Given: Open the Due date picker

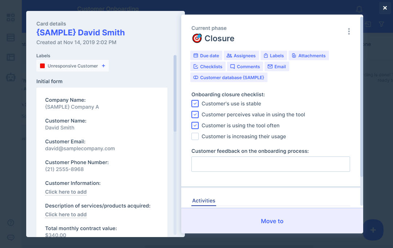Looking at the screenshot, I should (206, 56).
